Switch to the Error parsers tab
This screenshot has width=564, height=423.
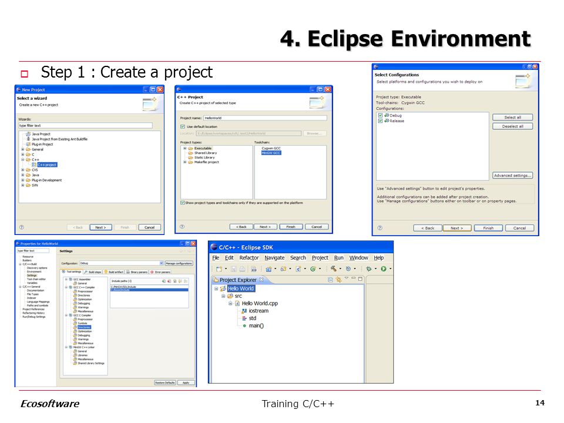pyautogui.click(x=160, y=272)
